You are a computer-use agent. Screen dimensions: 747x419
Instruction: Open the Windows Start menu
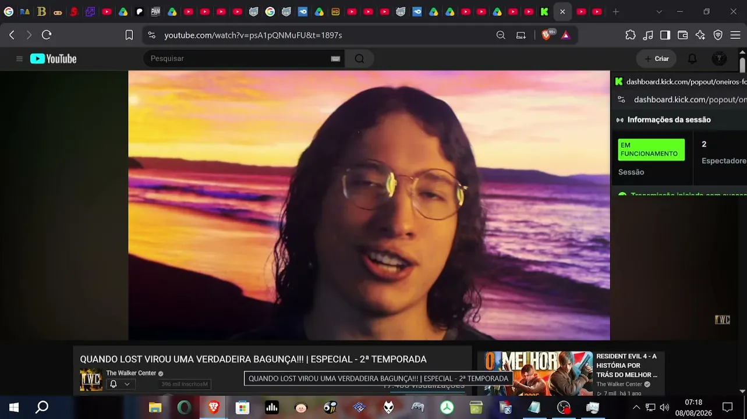[x=14, y=407]
